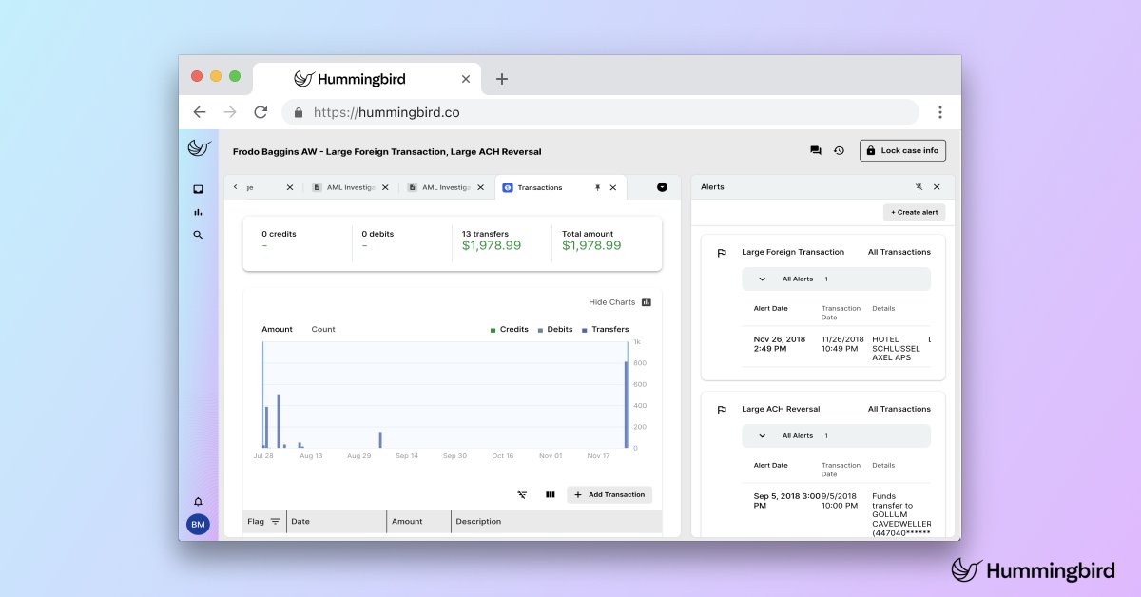Go back with the browser back arrow
Image resolution: width=1141 pixels, height=597 pixels.
click(x=200, y=112)
